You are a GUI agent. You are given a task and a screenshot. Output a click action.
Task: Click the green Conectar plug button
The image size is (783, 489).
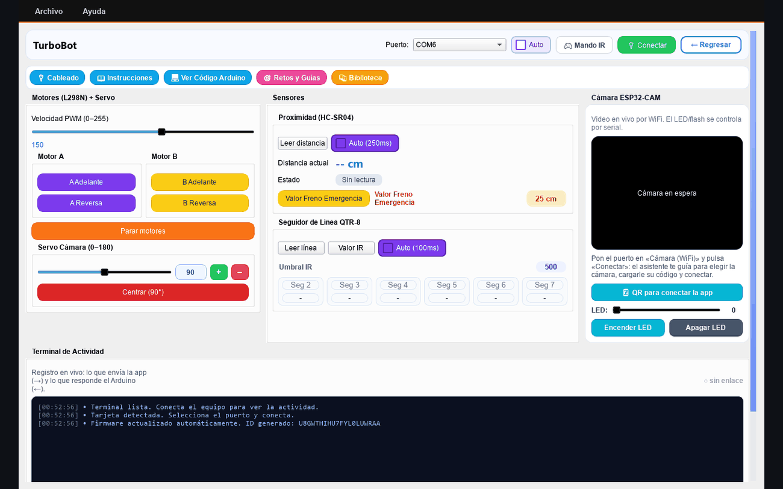[x=646, y=45]
